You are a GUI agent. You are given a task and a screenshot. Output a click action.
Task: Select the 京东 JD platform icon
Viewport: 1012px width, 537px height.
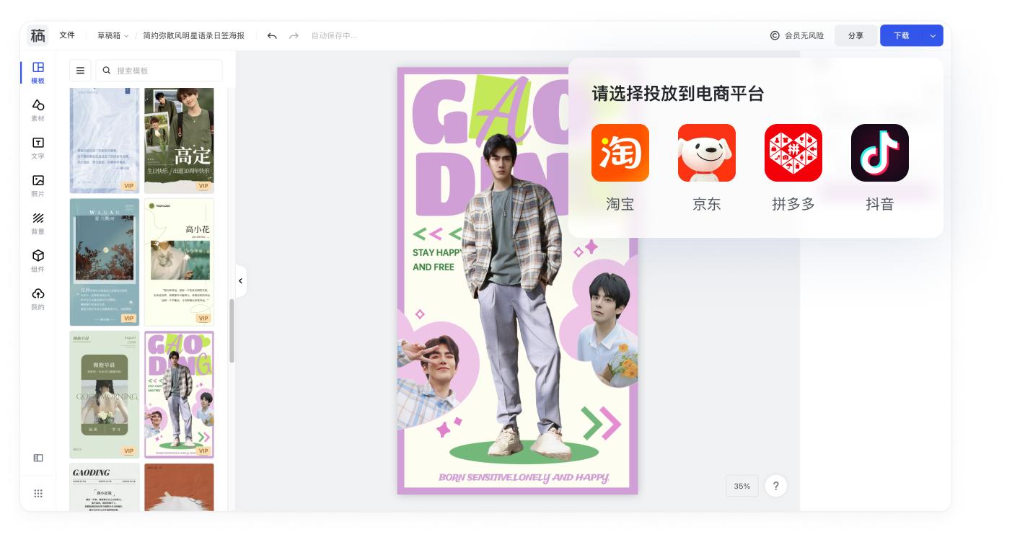click(707, 153)
